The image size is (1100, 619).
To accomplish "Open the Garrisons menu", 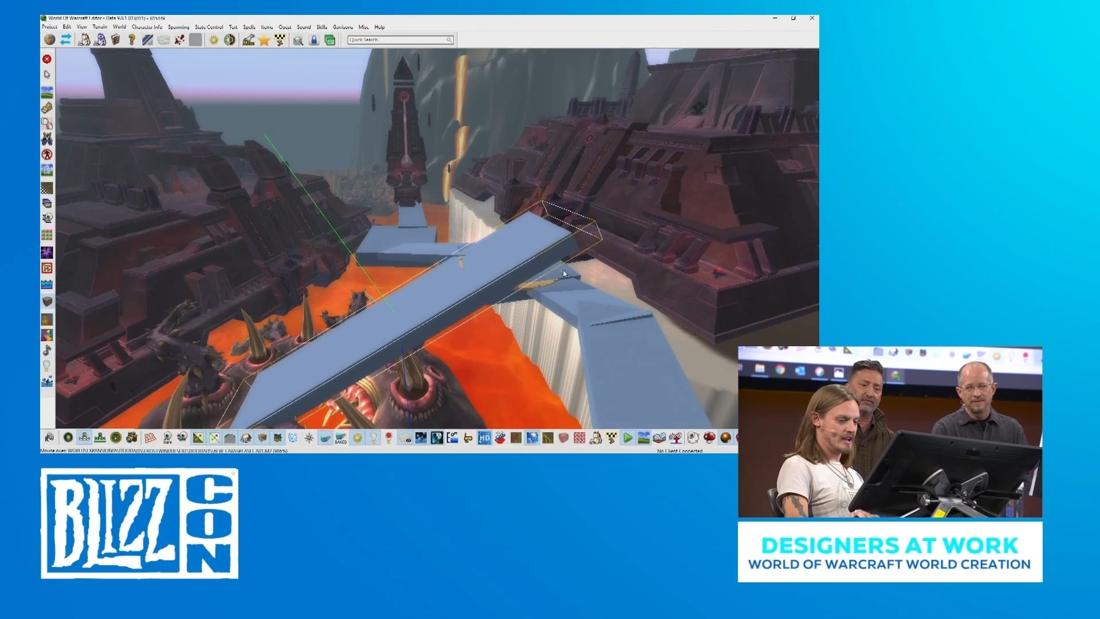I will [x=343, y=27].
